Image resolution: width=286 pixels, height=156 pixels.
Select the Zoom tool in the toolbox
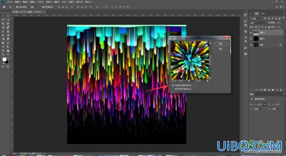[3, 54]
